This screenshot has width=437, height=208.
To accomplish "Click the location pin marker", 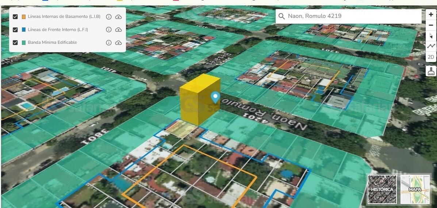I will [215, 97].
